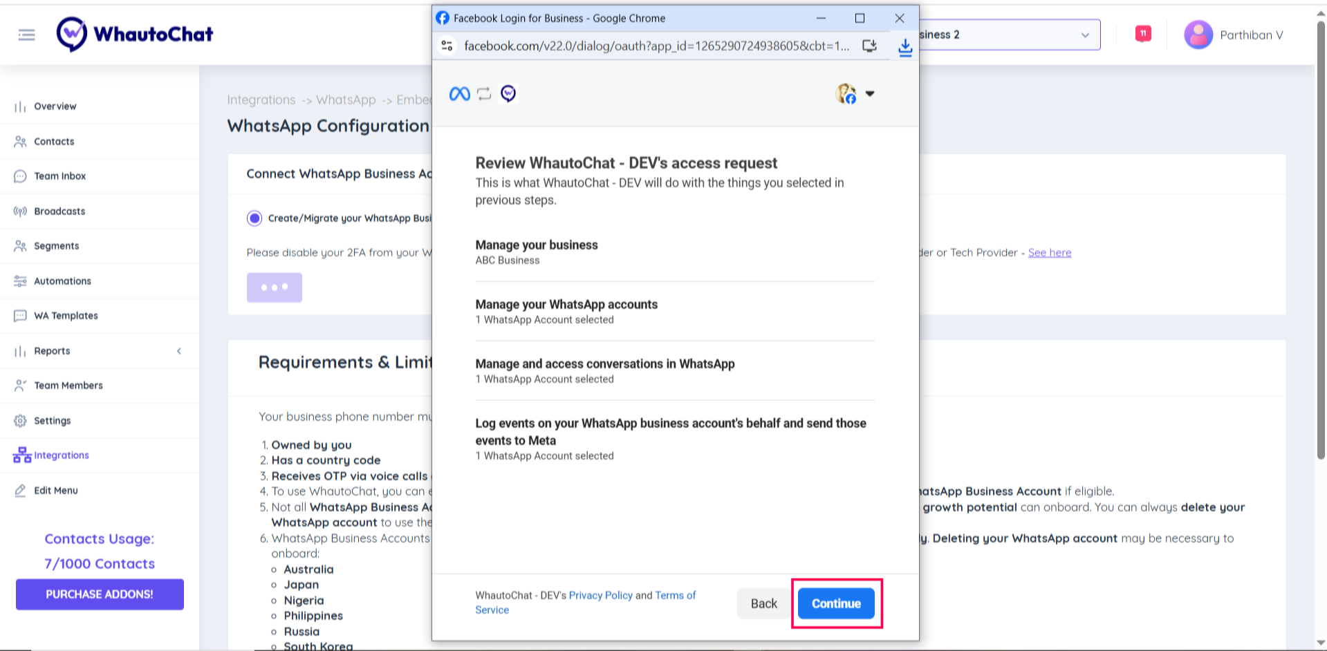Click the Facebook profile picture in the dialog
The image size is (1327, 651).
click(x=846, y=93)
